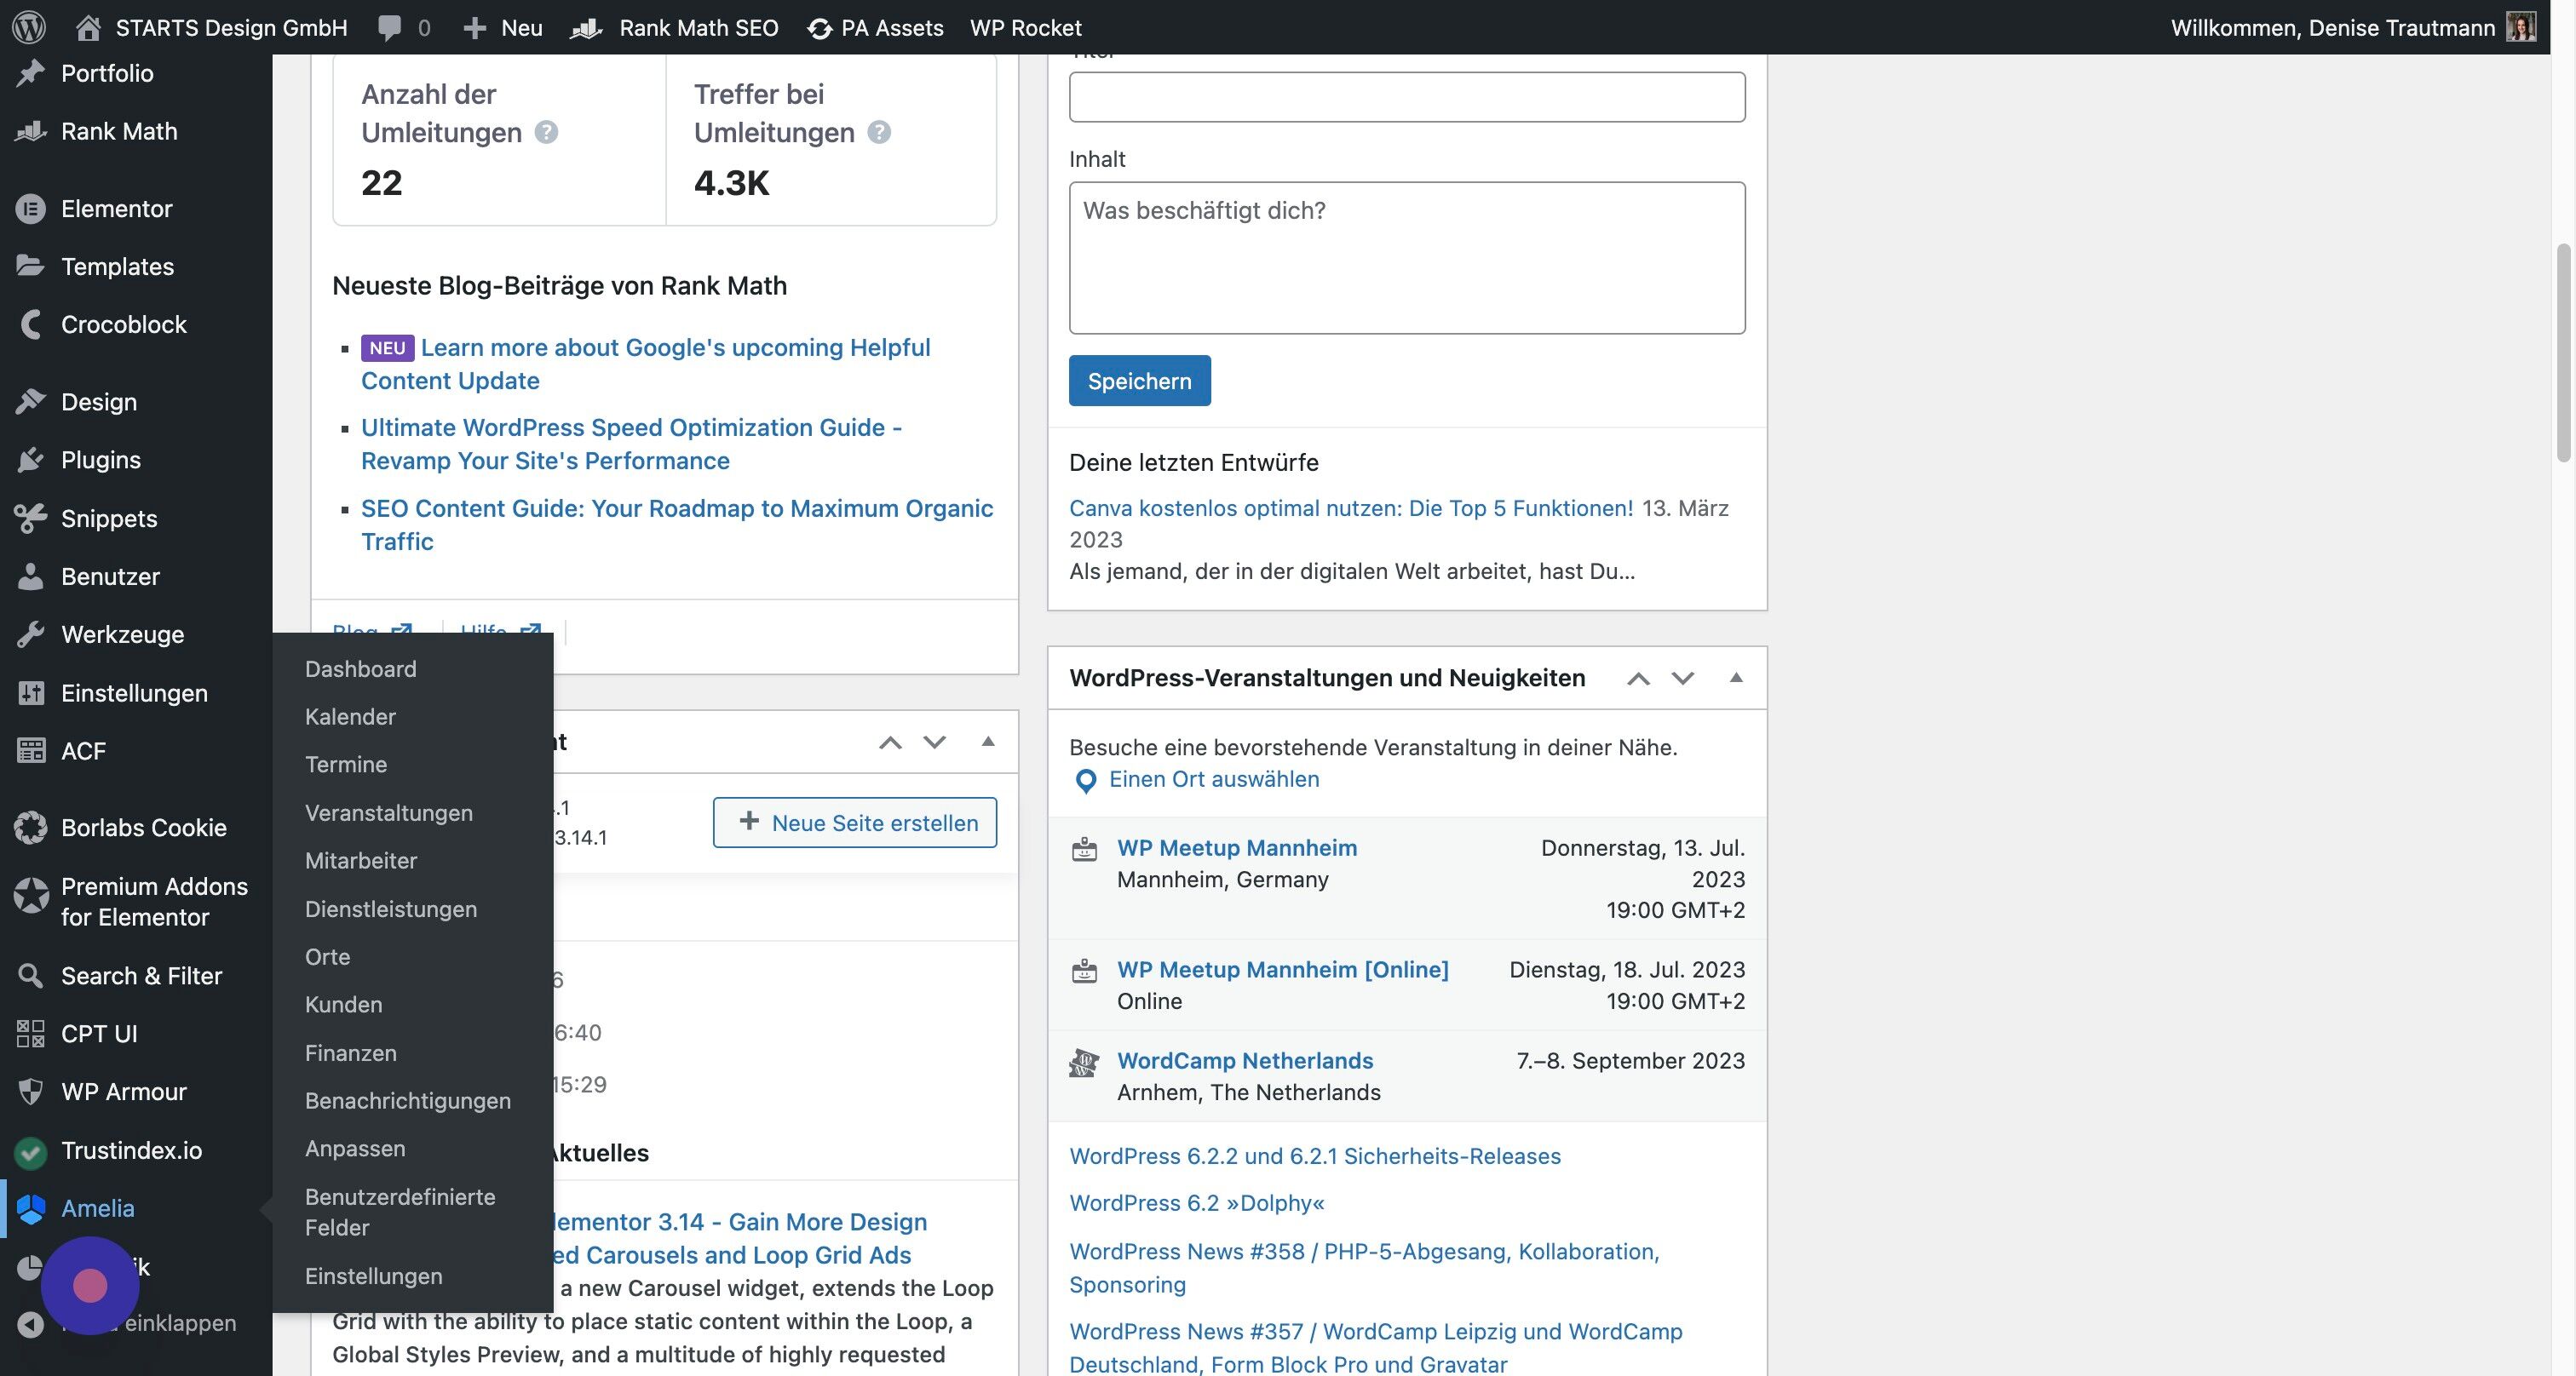Open Amelia Kalender submenu item
Image resolution: width=2576 pixels, height=1376 pixels.
click(350, 716)
